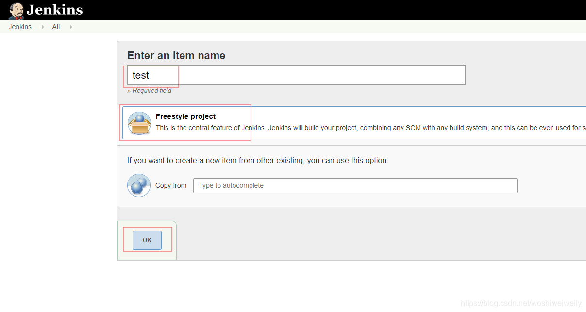
Task: Choose the Freestyle project title
Action: (x=185, y=116)
